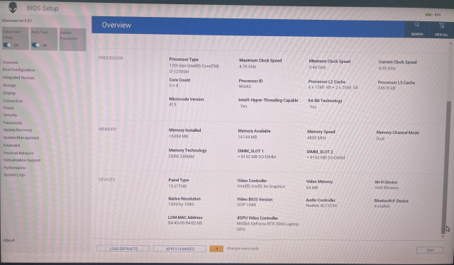Click the View All icon
Screen dimensions: 454x265
click(441, 26)
